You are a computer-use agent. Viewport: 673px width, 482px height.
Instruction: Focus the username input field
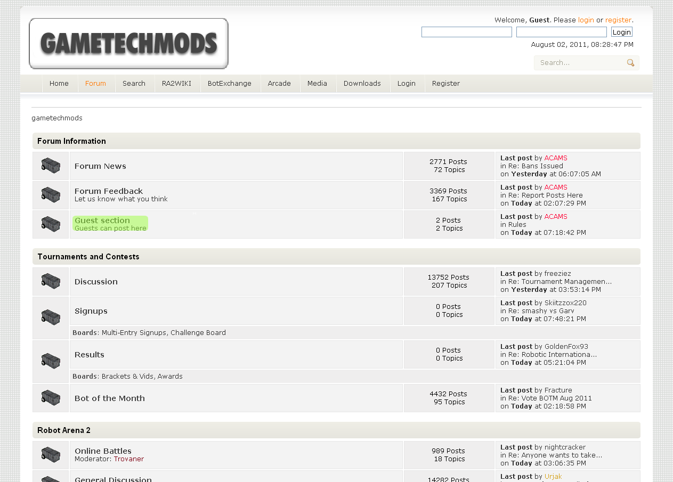(467, 32)
